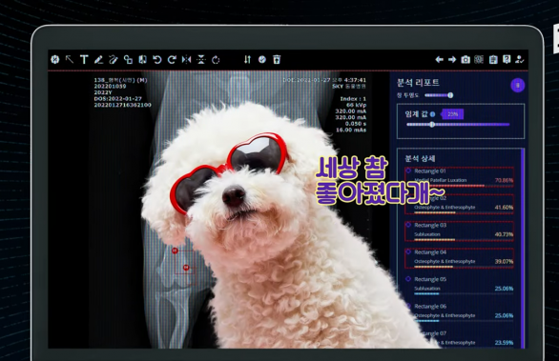Rotate the image with circular arrow
Image resolution: width=559 pixels, height=361 pixels.
coord(216,59)
